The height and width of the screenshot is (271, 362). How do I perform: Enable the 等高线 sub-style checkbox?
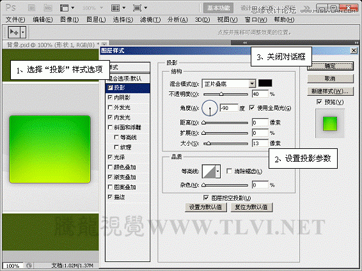[x=116, y=137]
